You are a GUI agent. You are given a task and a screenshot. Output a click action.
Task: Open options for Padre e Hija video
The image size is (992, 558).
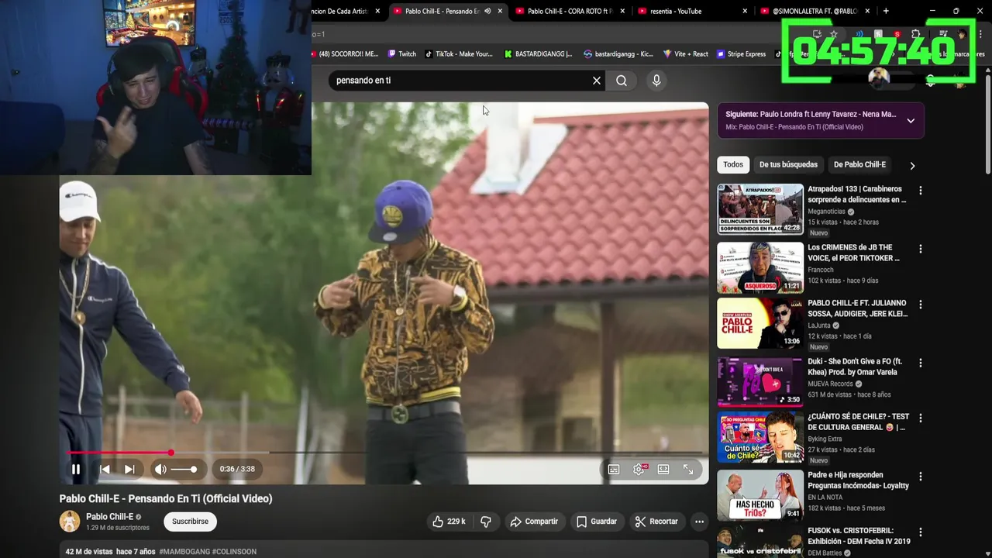pyautogui.click(x=920, y=476)
